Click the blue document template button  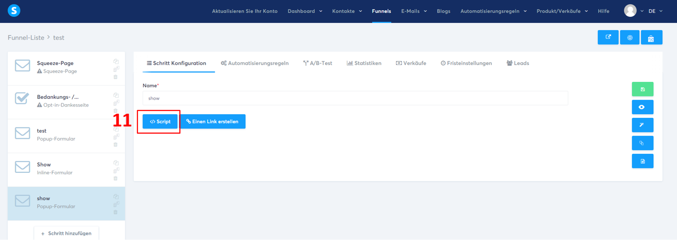[x=642, y=161]
